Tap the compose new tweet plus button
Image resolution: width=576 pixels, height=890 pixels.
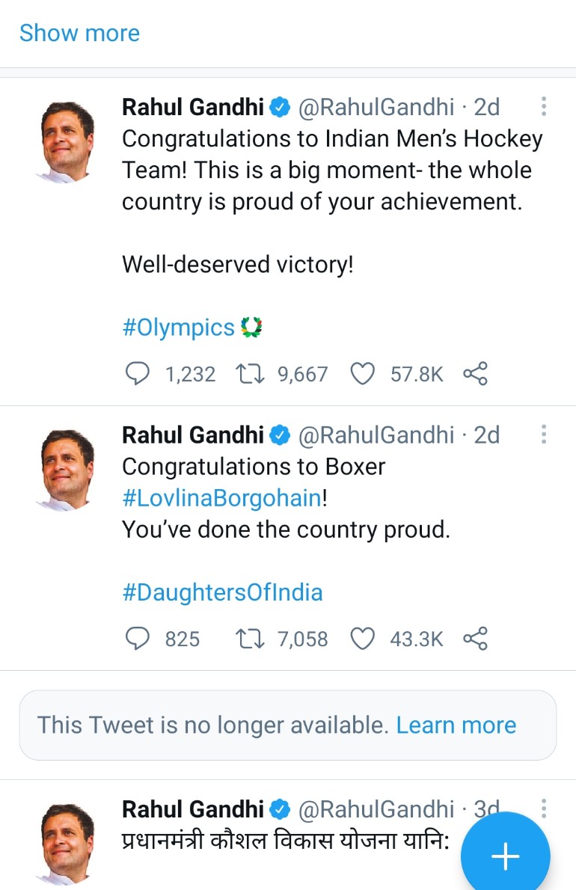[x=506, y=856]
